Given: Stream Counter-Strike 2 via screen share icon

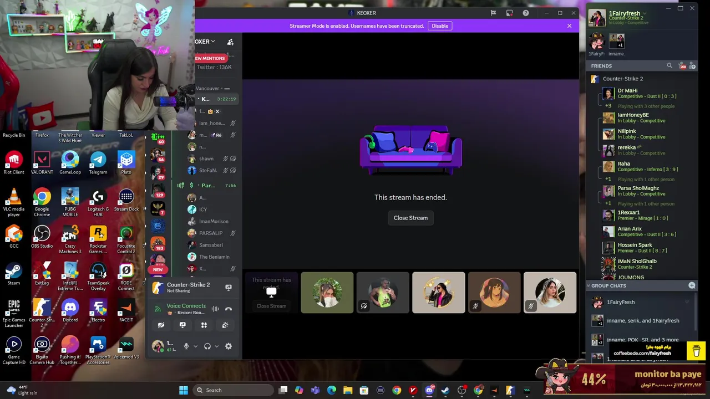Looking at the screenshot, I should [x=229, y=287].
